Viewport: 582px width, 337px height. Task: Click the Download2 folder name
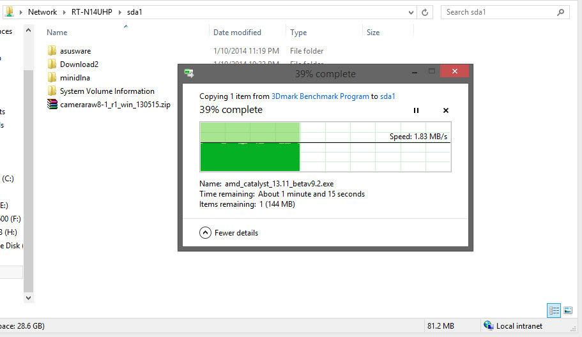pos(79,64)
